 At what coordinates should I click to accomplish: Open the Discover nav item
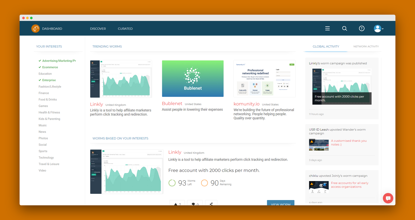point(98,29)
